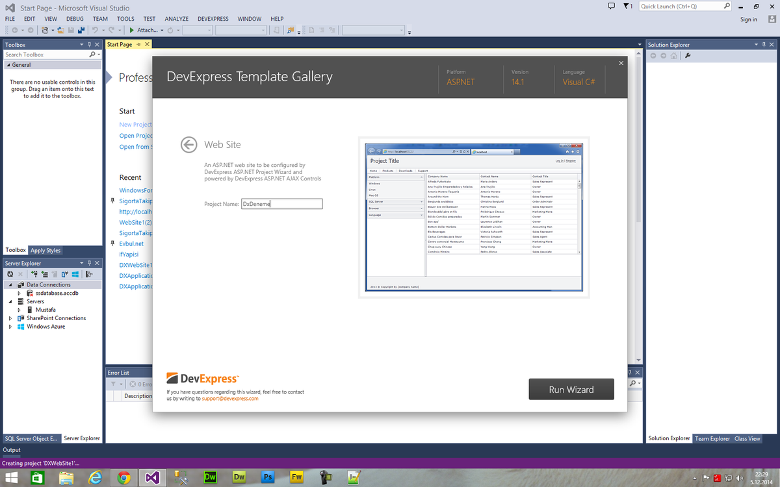Open Internet Explorer from the taskbar
This screenshot has height=487, width=780.
click(96, 477)
